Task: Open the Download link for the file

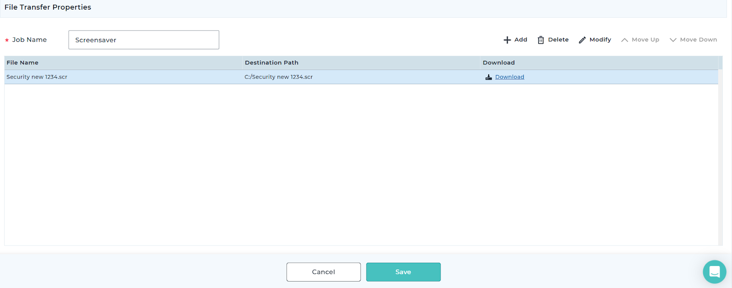Action: tap(509, 77)
